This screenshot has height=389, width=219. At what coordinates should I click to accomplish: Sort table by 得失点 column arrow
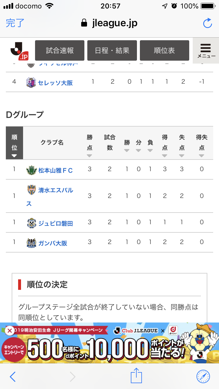(x=201, y=155)
